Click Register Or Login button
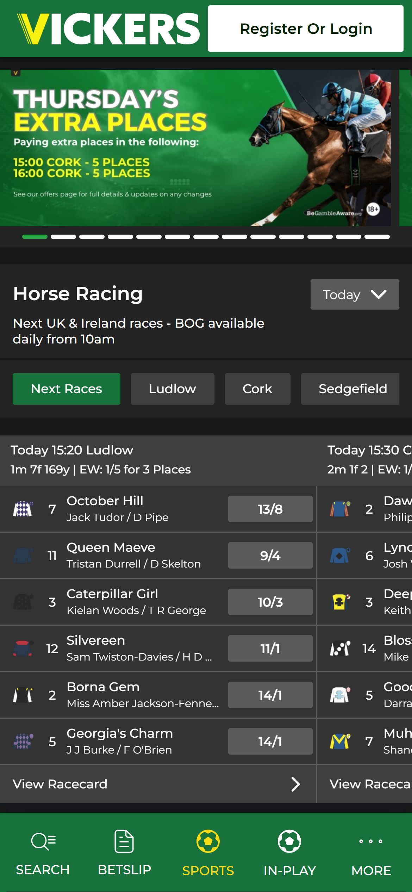 pyautogui.click(x=306, y=29)
